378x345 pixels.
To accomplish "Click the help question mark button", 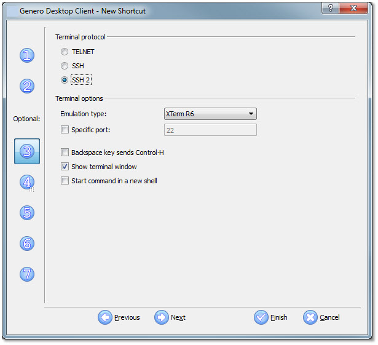I will [x=330, y=8].
